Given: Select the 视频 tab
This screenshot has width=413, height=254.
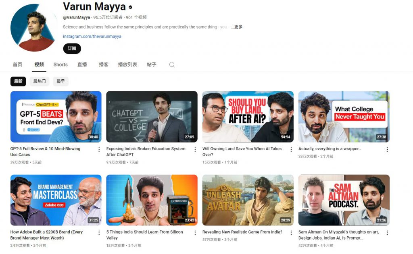Looking at the screenshot, I should (39, 65).
